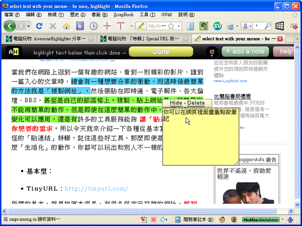Open the blue sidebar panel icon

click(190, 26)
